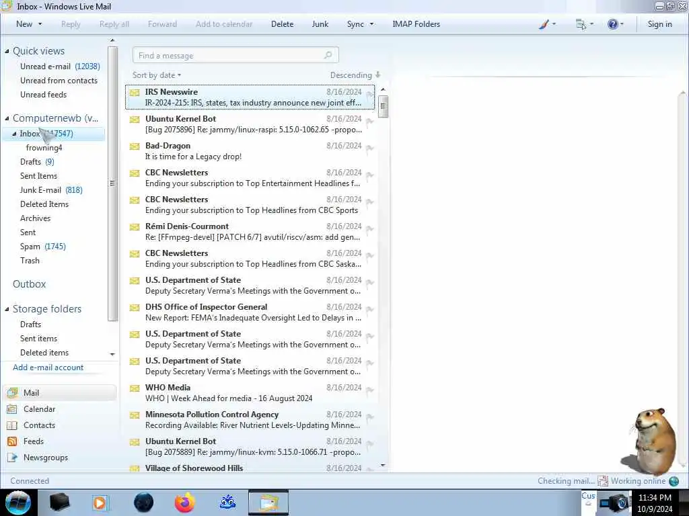Toggle flag on CBC Top Entertainment Headlines message

coord(369,175)
